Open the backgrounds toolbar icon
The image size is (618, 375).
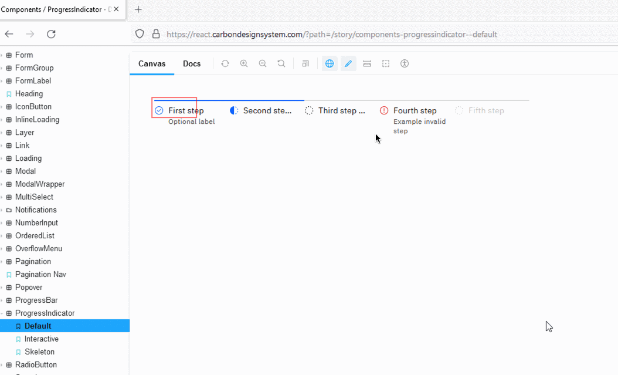pyautogui.click(x=305, y=63)
